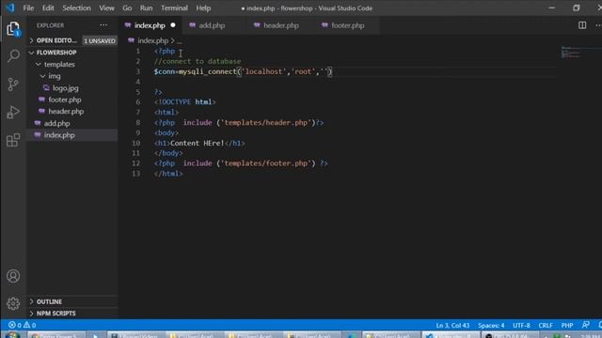Open the Search view in activity bar
This screenshot has width=602, height=338.
(13, 56)
